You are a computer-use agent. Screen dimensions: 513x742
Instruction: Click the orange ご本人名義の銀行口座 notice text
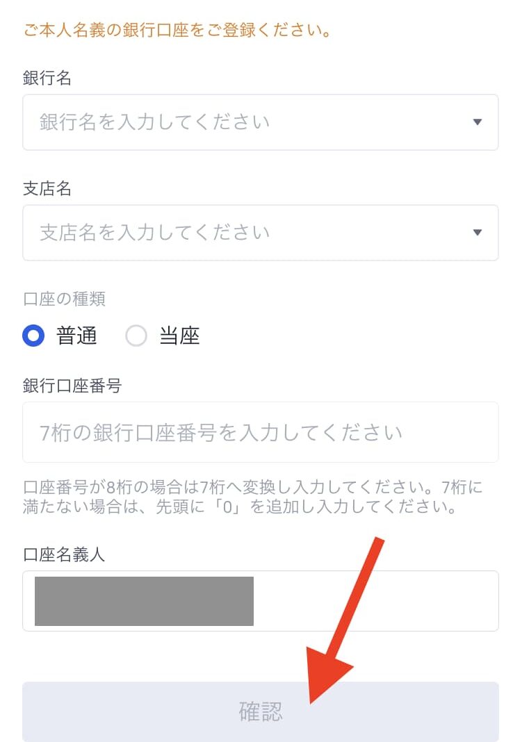click(177, 30)
